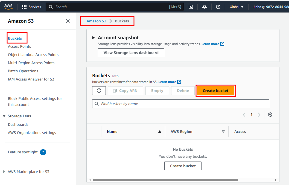Open the Services grid menu
The image size is (289, 185).
coord(31,7)
